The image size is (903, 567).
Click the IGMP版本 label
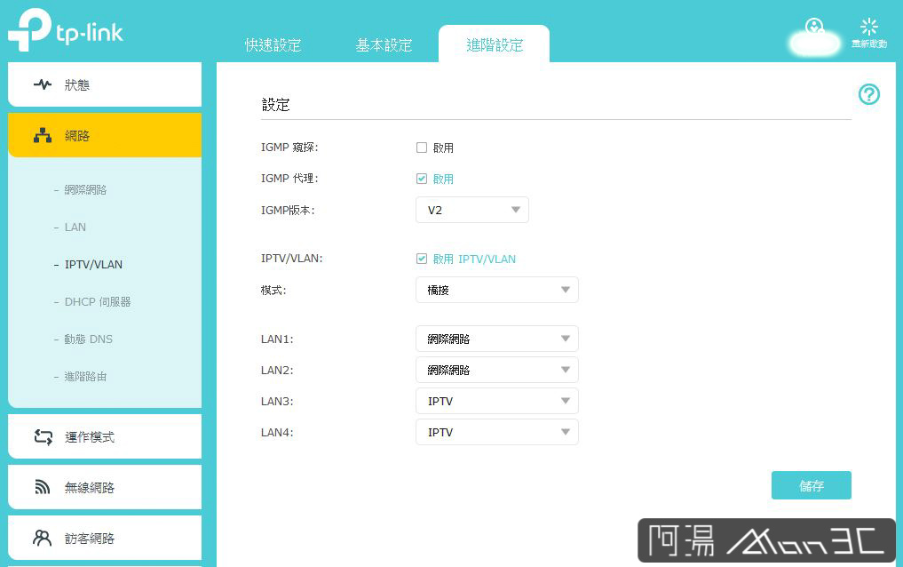tap(288, 211)
